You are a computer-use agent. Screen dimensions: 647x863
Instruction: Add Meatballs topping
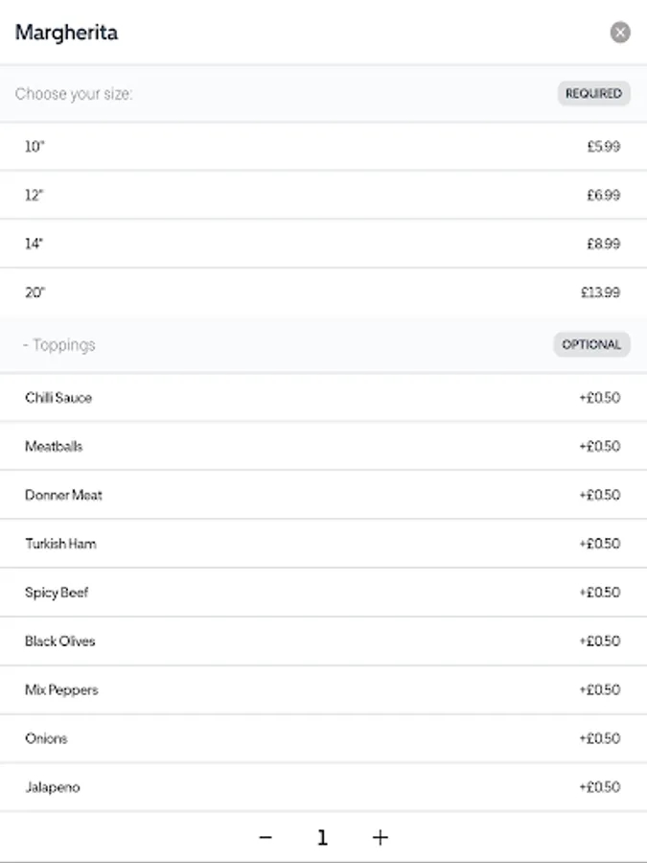[322, 447]
